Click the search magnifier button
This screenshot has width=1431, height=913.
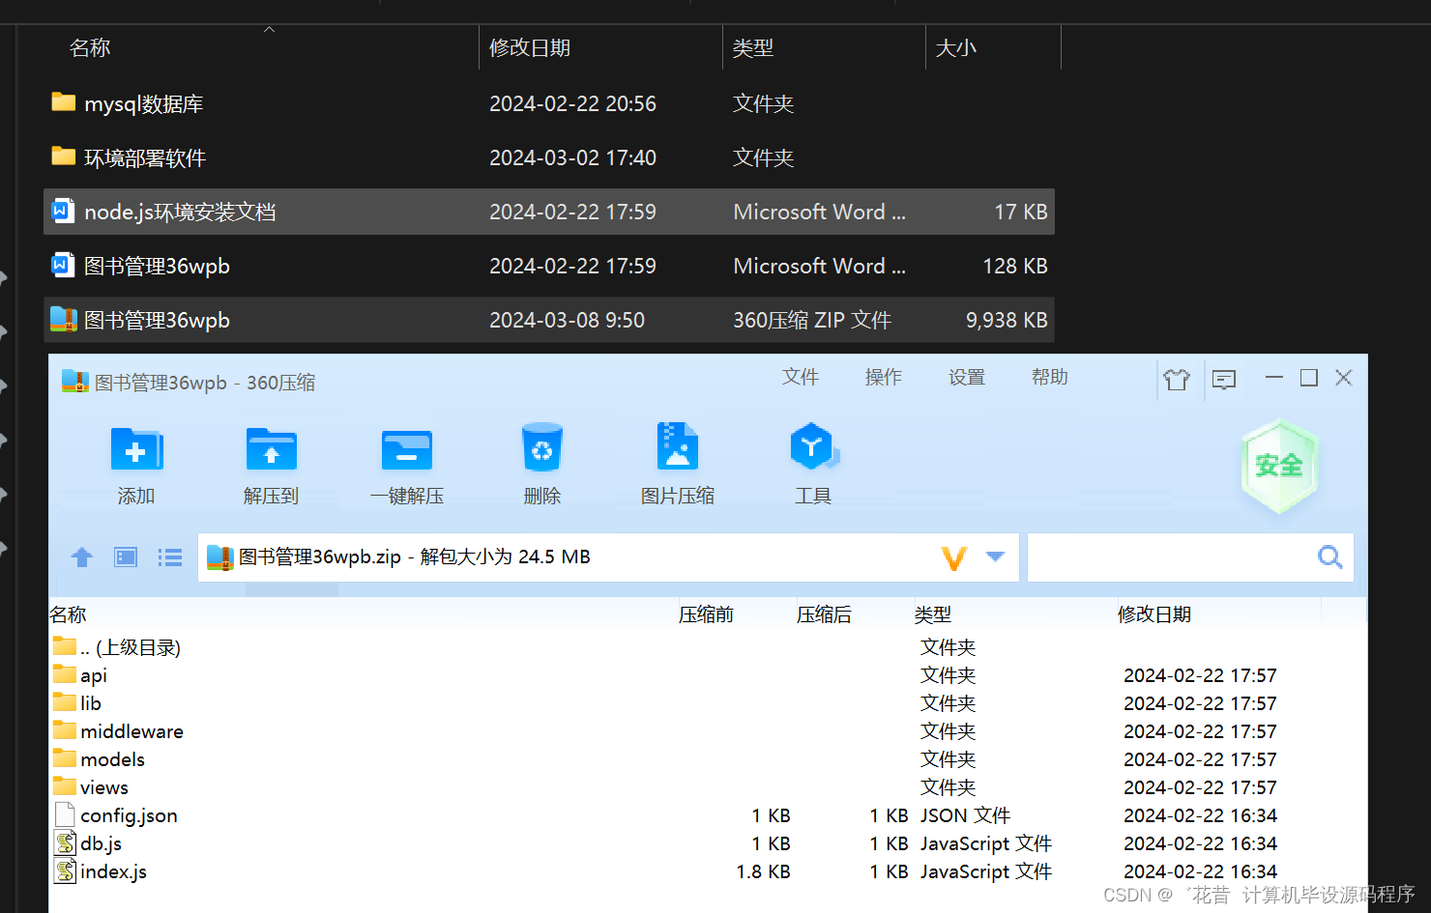pyautogui.click(x=1329, y=556)
